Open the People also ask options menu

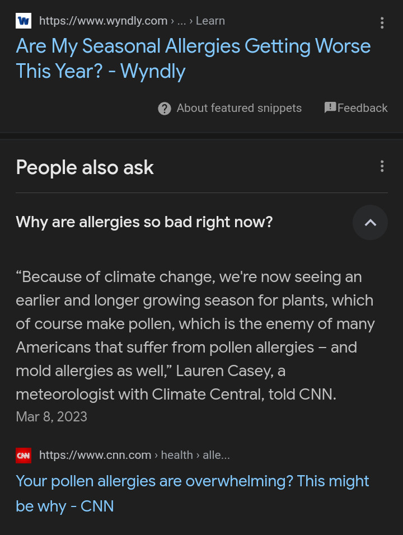tap(382, 166)
